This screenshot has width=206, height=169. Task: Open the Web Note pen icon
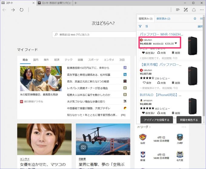186,10
